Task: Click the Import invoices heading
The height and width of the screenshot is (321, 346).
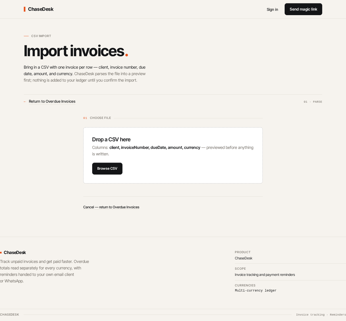Action: tap(76, 51)
